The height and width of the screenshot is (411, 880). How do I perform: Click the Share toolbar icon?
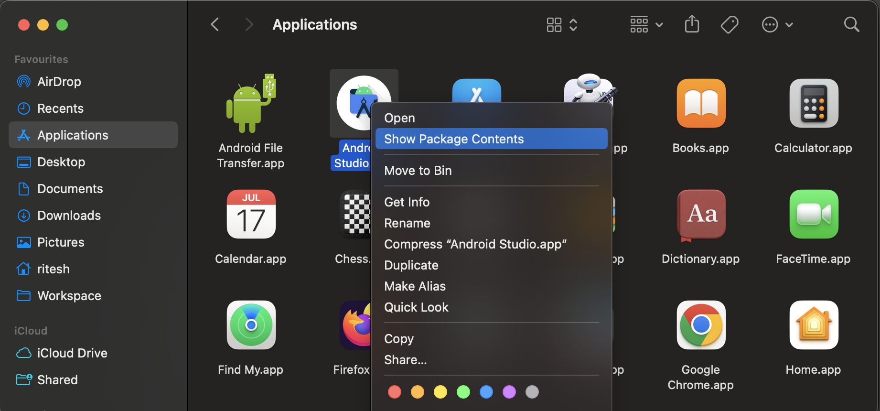(692, 24)
